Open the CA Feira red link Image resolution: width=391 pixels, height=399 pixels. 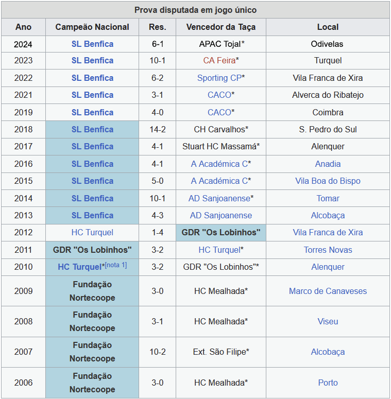click(219, 61)
